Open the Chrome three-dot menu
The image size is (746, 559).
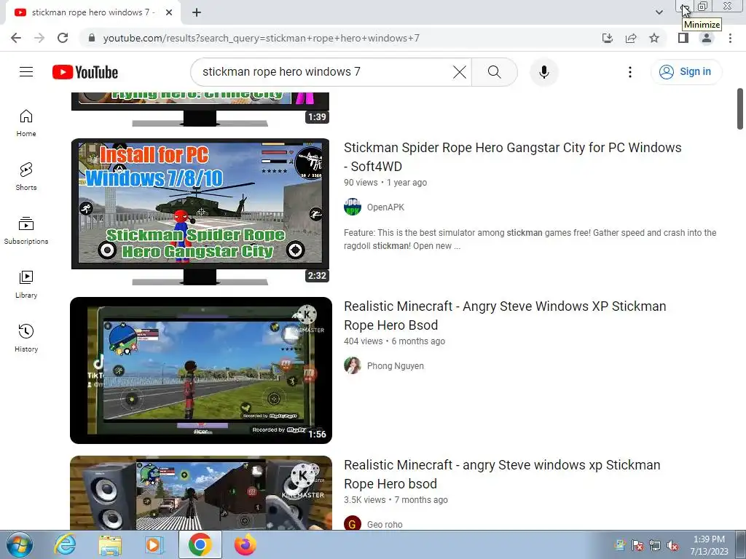730,38
